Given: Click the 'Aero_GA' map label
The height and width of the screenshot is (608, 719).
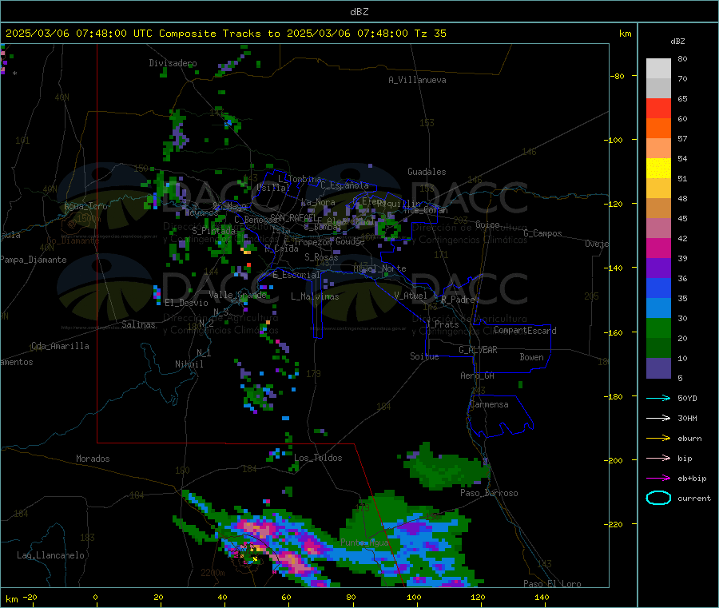Looking at the screenshot, I should click(x=477, y=375).
